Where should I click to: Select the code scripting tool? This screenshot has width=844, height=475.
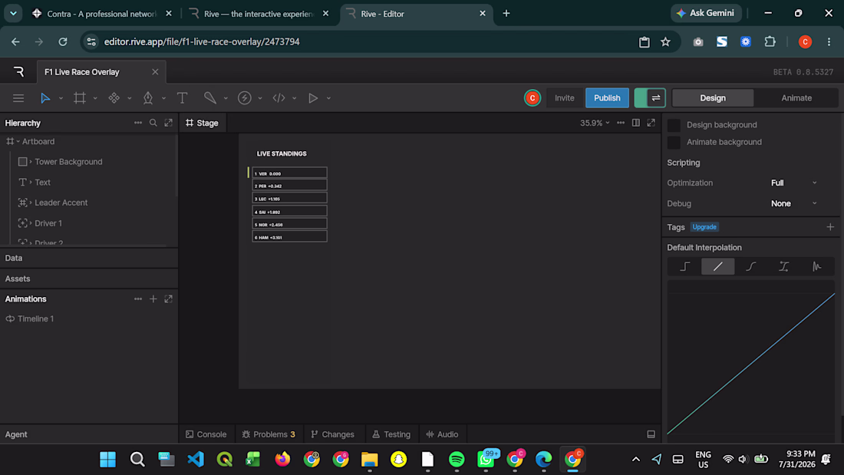point(279,98)
